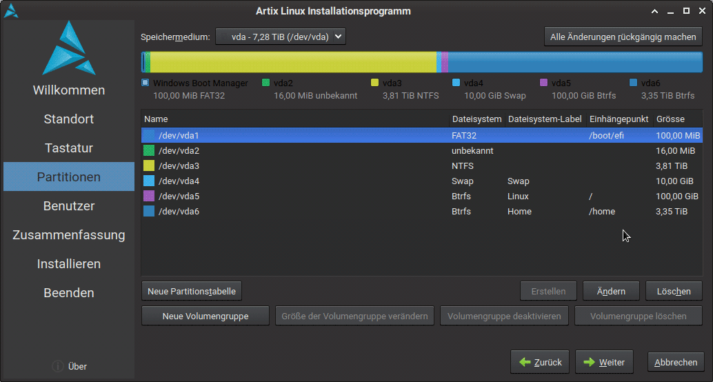The width and height of the screenshot is (713, 382).
Task: Click the vda3 yellow legend swatch
Action: [x=374, y=83]
